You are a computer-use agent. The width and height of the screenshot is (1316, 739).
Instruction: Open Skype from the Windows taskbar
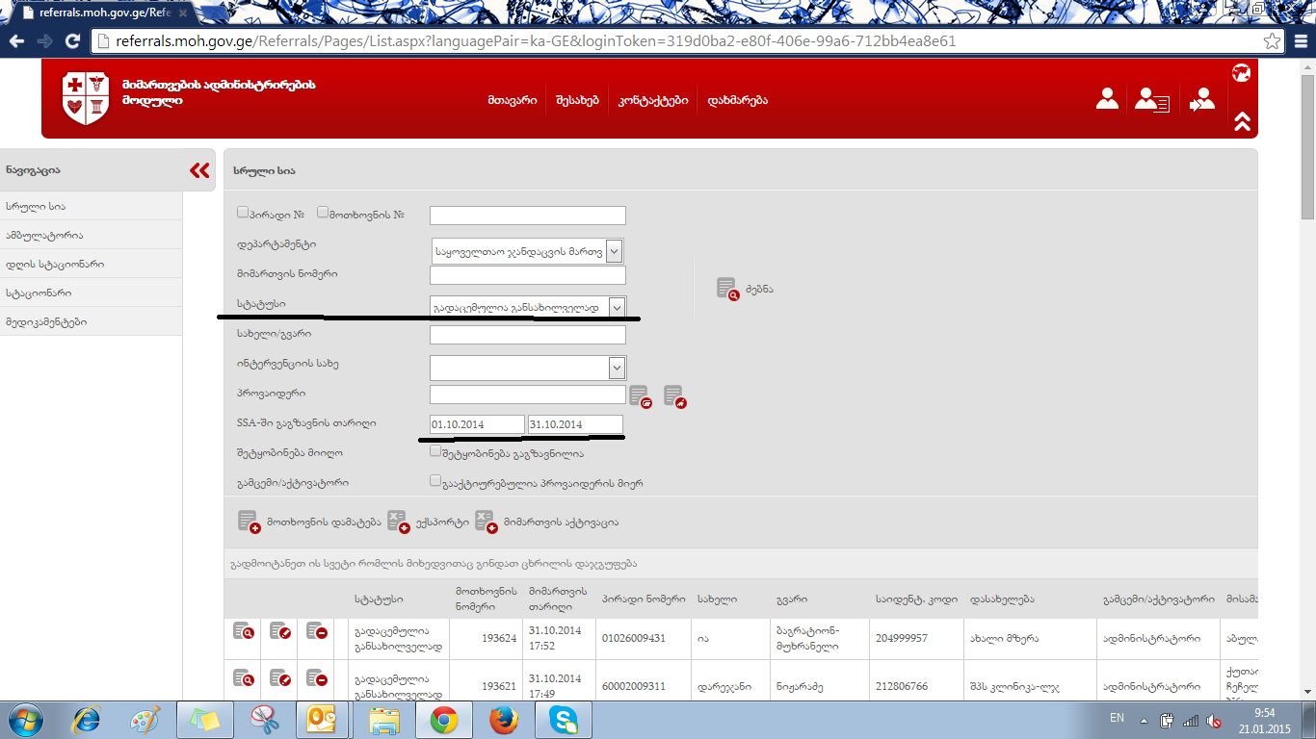click(566, 719)
